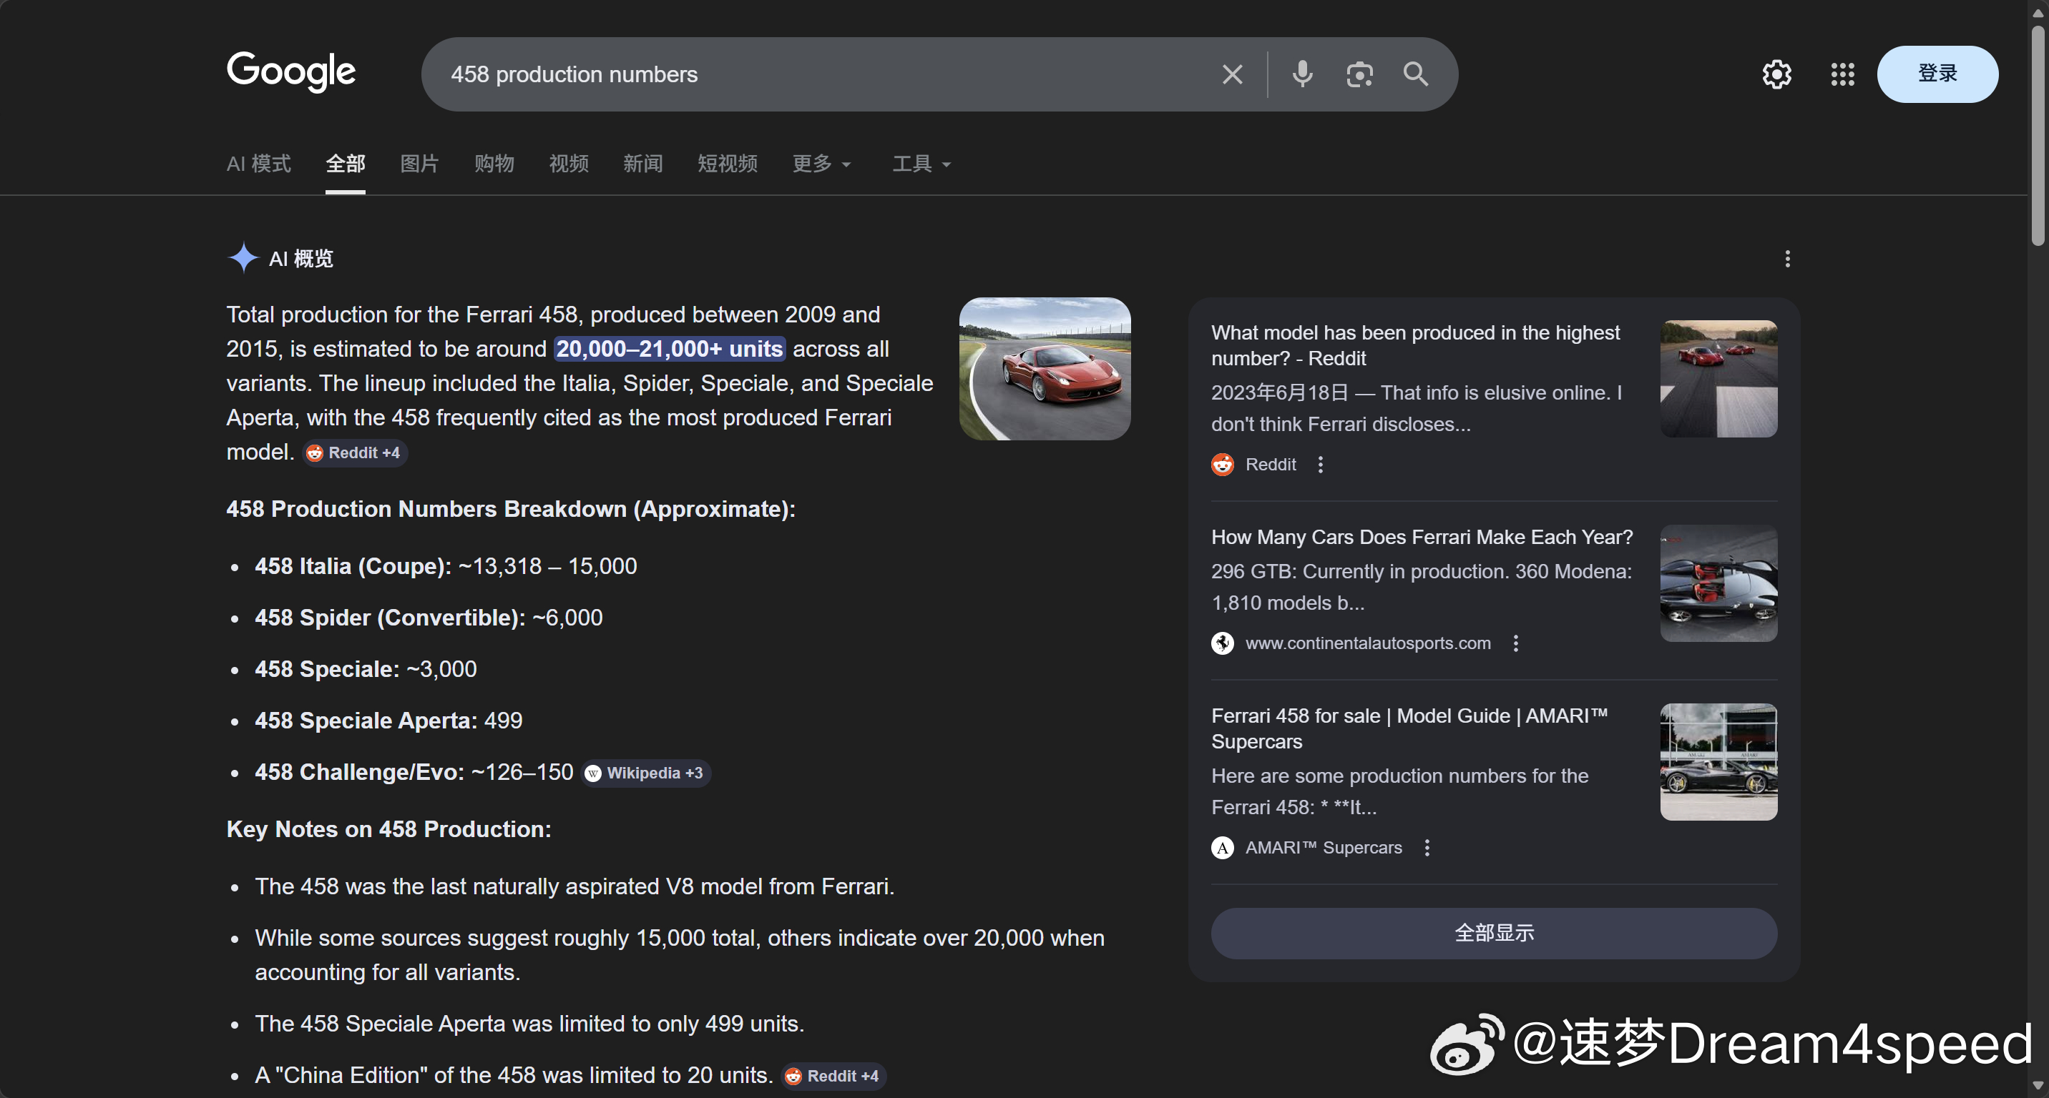Click the 全部显示 show all button

click(1493, 933)
